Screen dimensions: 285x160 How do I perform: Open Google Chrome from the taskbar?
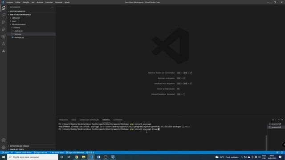pyautogui.click(x=76, y=157)
